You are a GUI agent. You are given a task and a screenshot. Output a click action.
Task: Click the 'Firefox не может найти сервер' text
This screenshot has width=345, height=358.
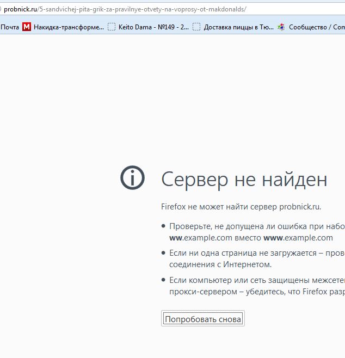pos(241,206)
